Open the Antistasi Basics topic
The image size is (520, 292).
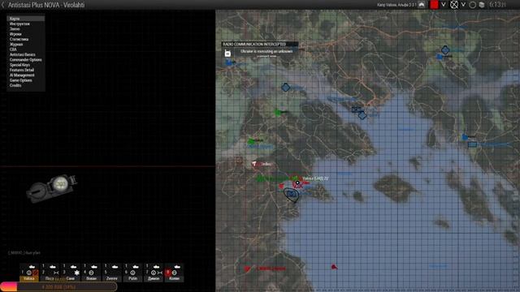pos(22,54)
